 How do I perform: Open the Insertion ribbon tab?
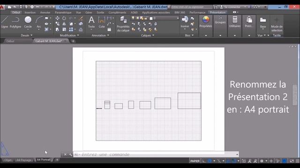pos(30,13)
